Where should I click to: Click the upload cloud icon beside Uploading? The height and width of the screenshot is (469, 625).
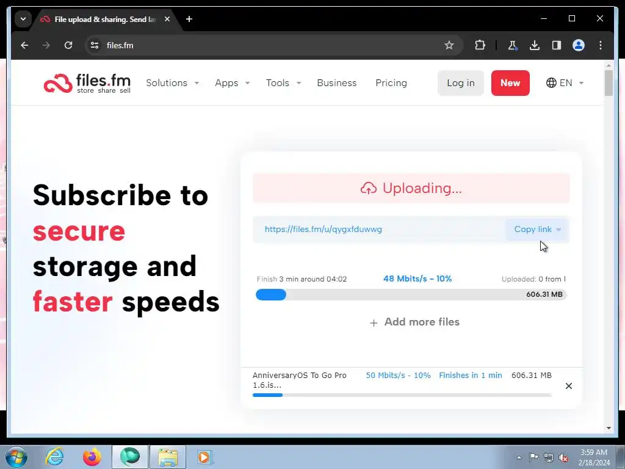click(x=368, y=188)
